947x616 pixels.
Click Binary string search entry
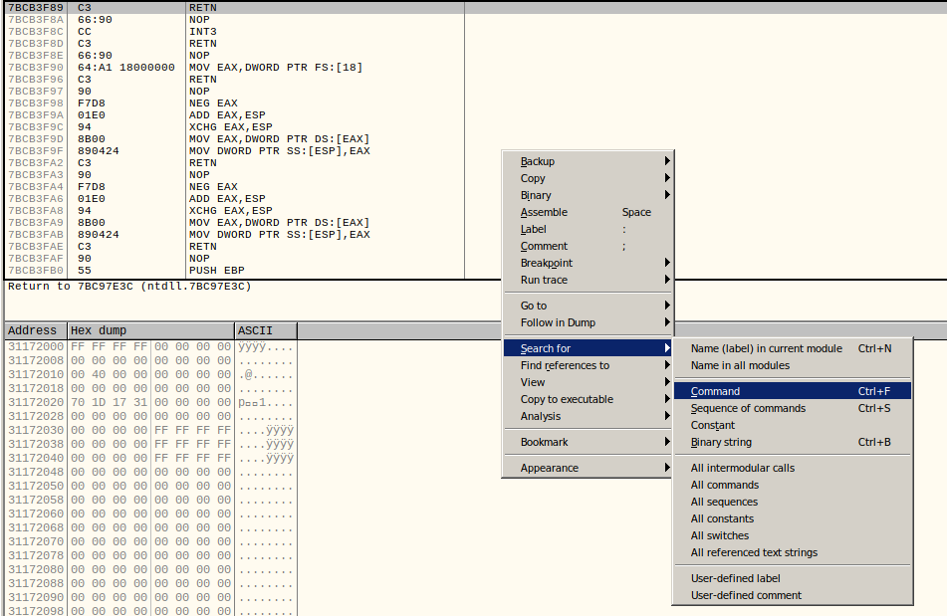click(721, 442)
